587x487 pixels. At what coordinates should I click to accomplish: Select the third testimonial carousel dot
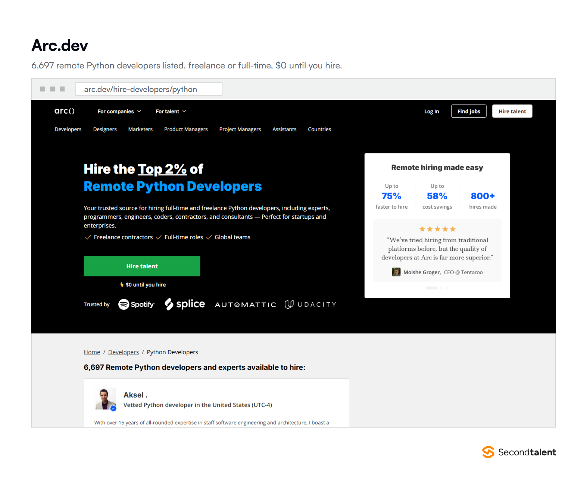coord(447,288)
